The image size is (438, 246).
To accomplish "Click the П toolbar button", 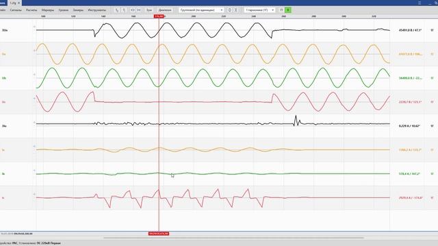I will (x=281, y=10).
